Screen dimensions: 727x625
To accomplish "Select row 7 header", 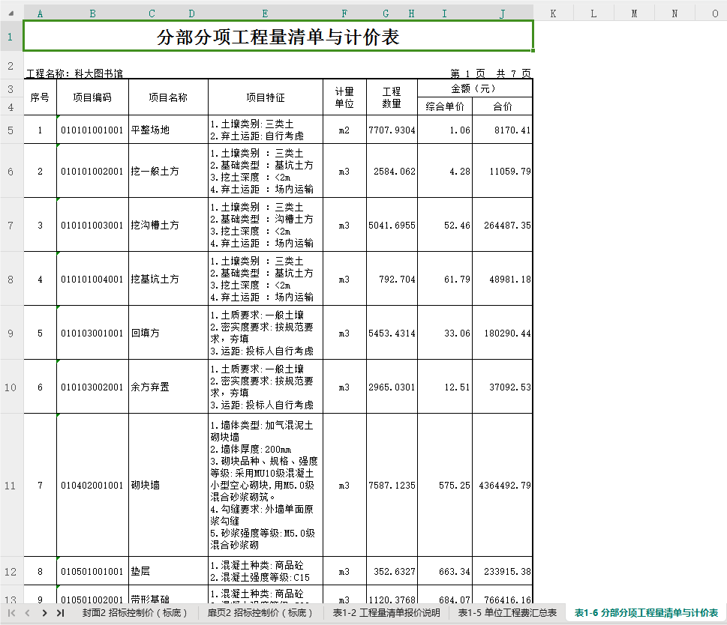I will (11, 225).
